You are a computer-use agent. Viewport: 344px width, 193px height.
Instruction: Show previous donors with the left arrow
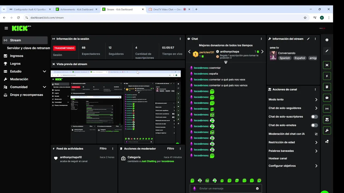click(x=189, y=52)
